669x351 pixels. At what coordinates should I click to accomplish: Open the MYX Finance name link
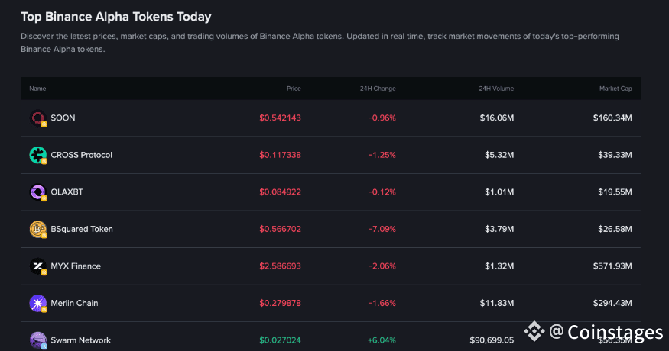76,266
